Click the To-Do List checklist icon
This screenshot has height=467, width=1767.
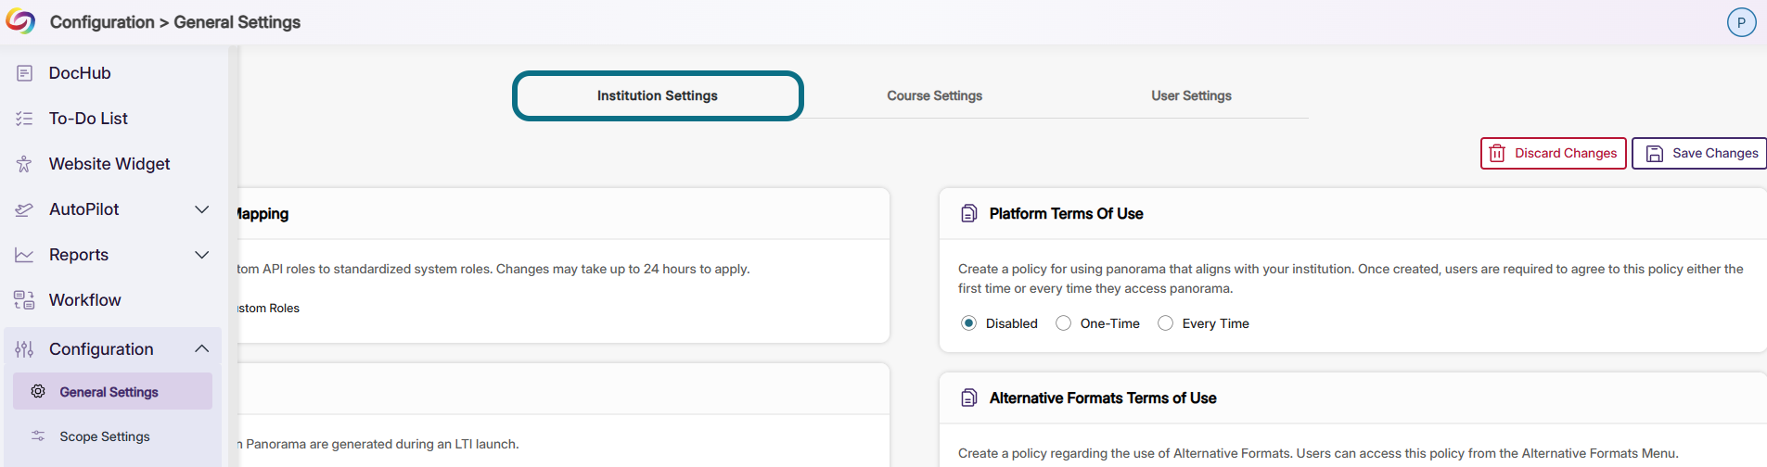(25, 119)
